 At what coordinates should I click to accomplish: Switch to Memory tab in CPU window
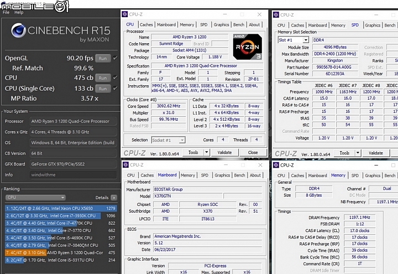[187, 25]
